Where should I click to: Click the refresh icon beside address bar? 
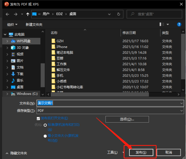pos(119,14)
